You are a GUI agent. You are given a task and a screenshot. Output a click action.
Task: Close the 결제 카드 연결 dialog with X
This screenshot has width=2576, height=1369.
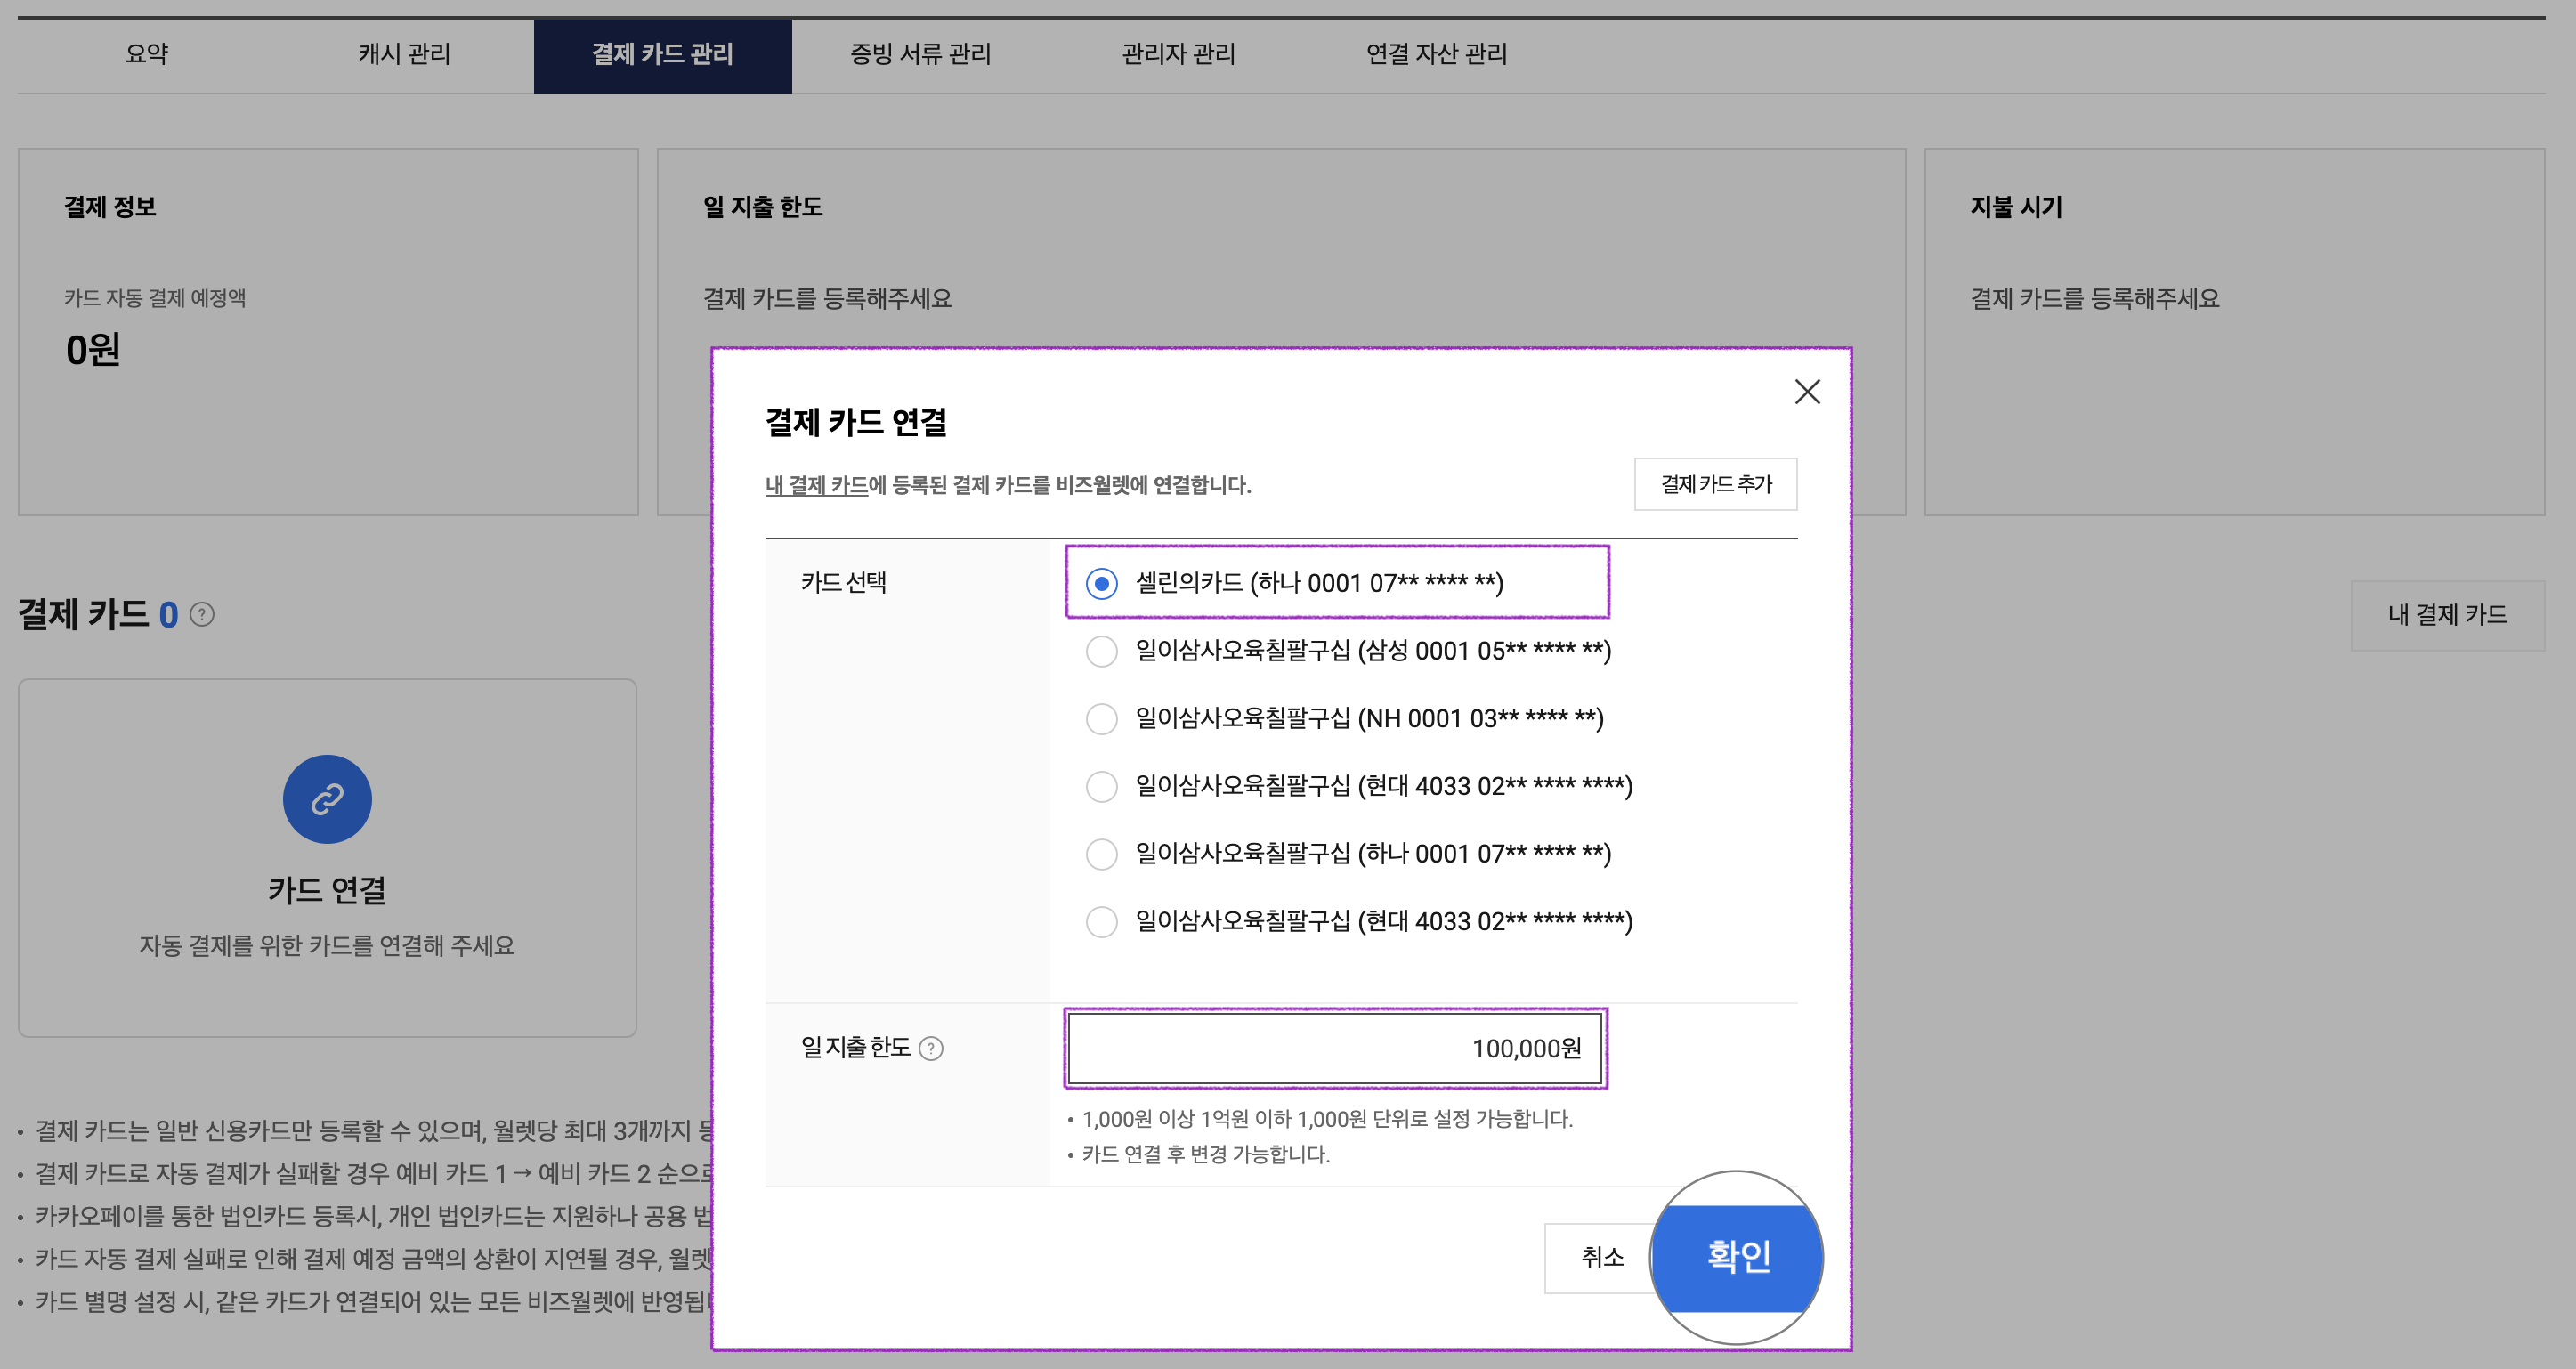pyautogui.click(x=1807, y=391)
